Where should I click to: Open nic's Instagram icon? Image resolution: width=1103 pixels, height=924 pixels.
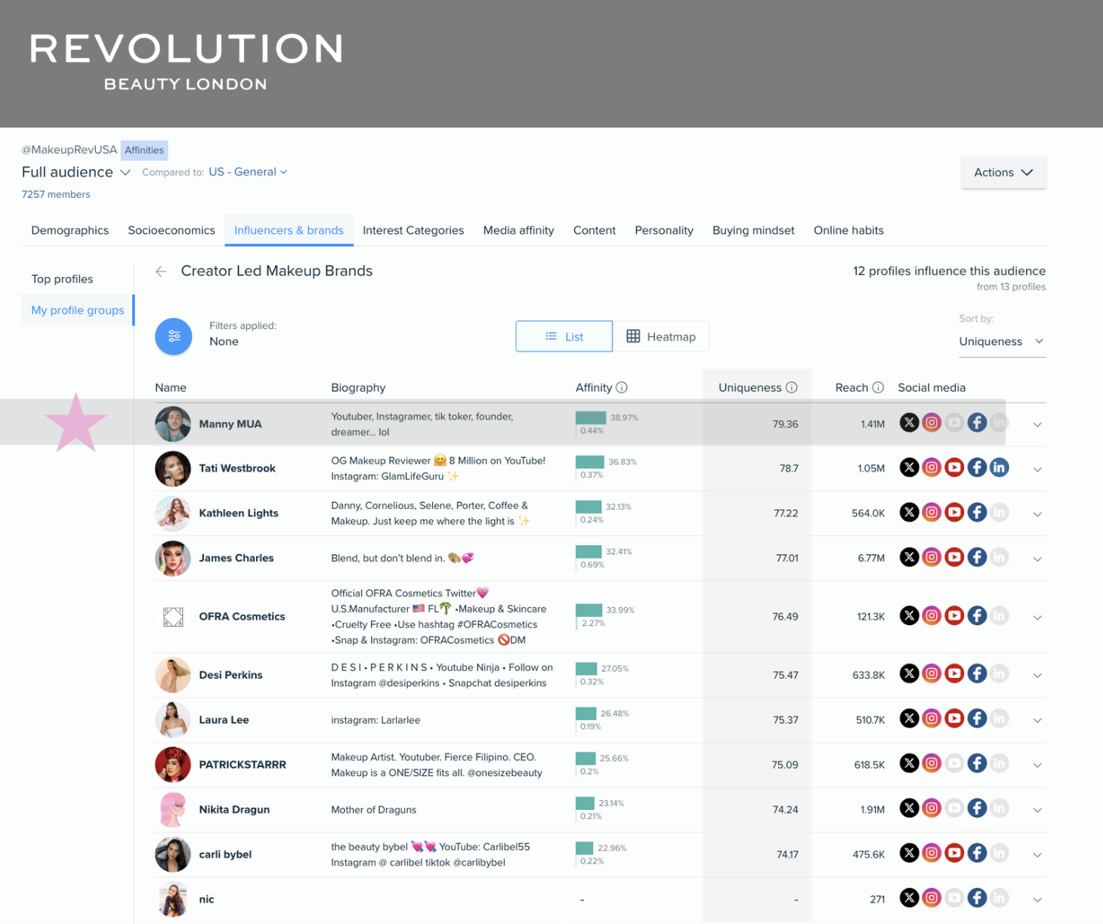(932, 898)
